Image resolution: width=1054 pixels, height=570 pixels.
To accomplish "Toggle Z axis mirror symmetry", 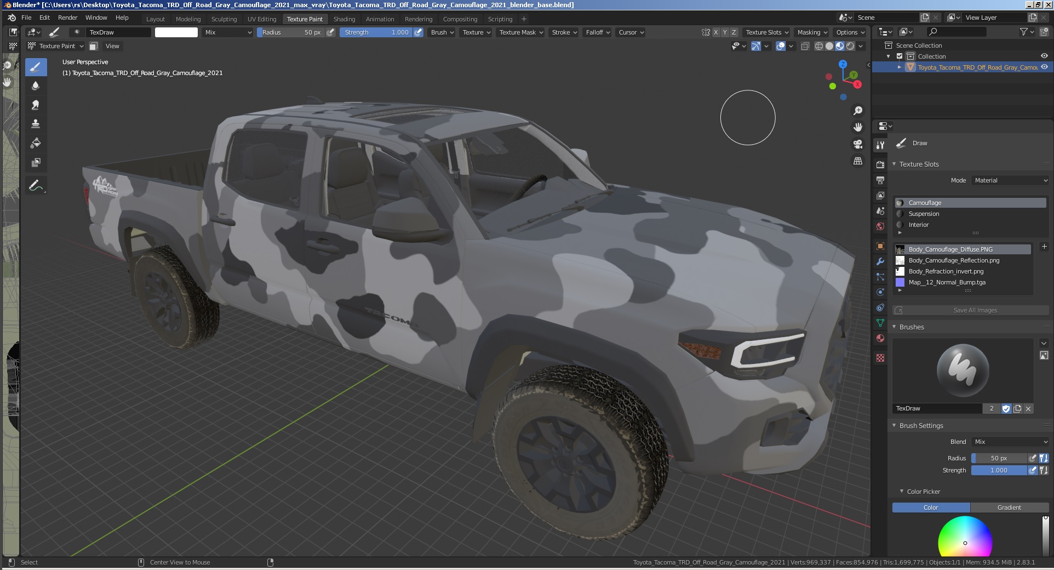I will [x=734, y=32].
